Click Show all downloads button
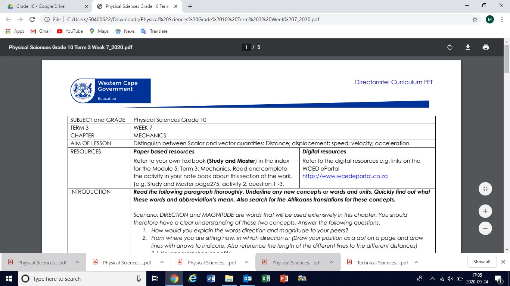This screenshot has height=286, width=510. pos(482,262)
